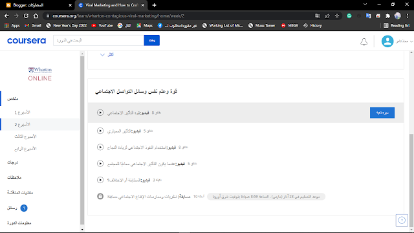Expand the 'more' chevron link
Viewport: 414px width, 233px height.
107,54
